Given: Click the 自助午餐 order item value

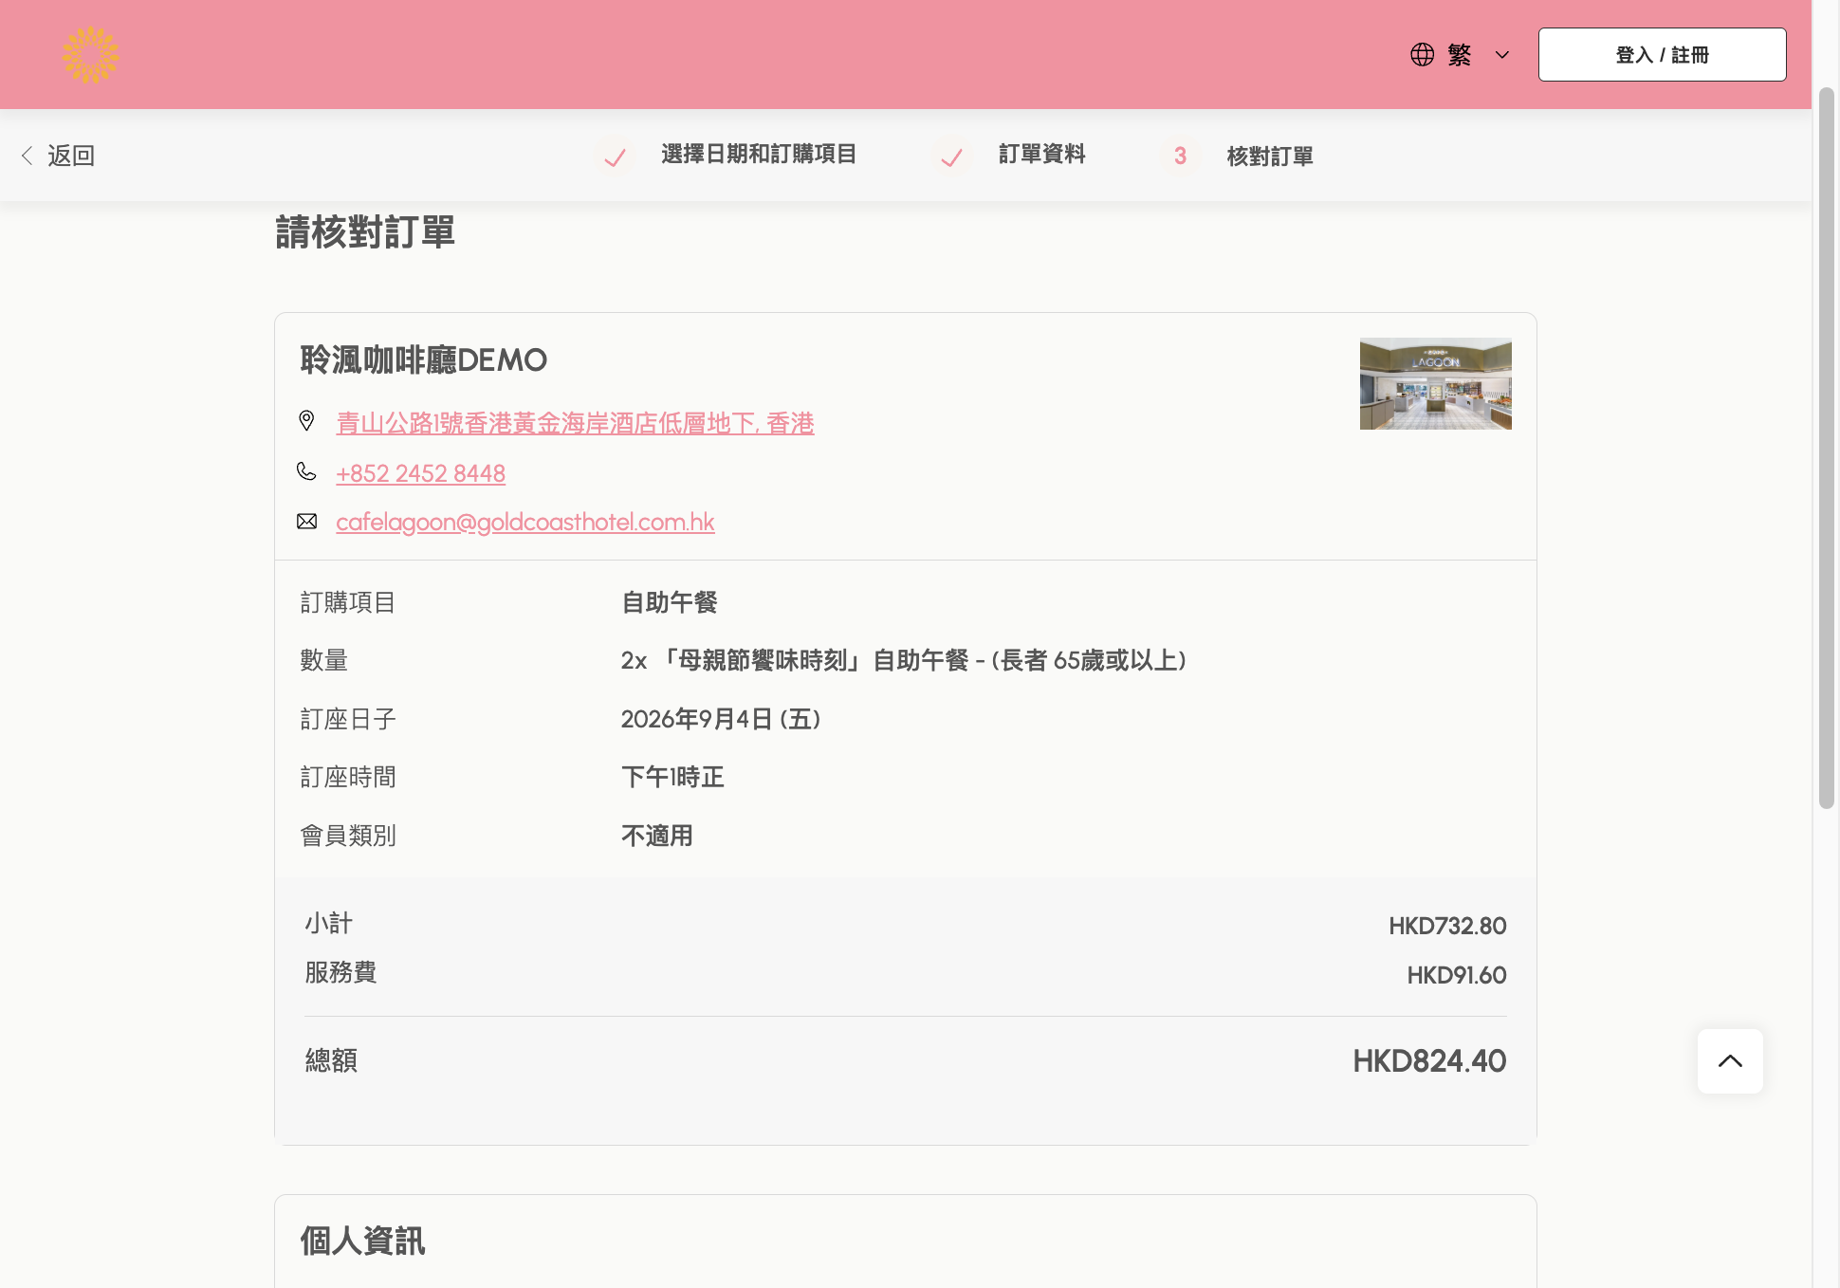Looking at the screenshot, I should [x=669, y=602].
